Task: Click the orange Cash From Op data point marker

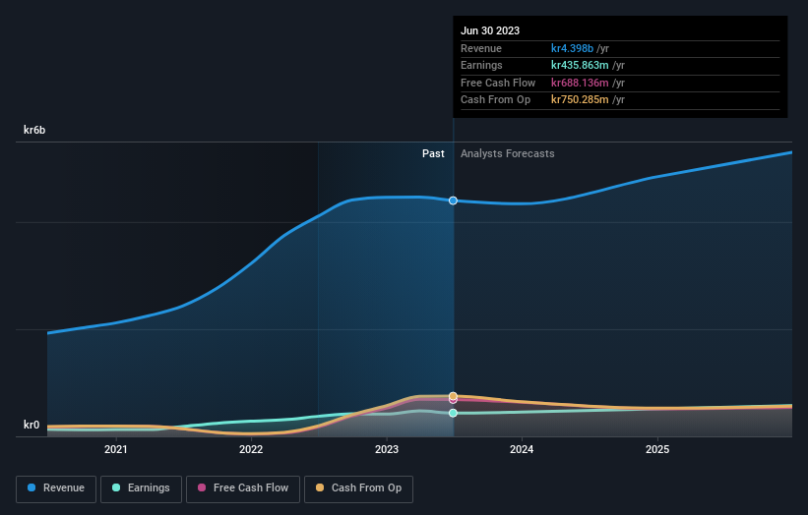Action: [x=453, y=396]
